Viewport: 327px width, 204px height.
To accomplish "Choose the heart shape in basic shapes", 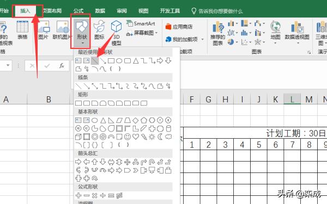I will (x=136, y=137).
